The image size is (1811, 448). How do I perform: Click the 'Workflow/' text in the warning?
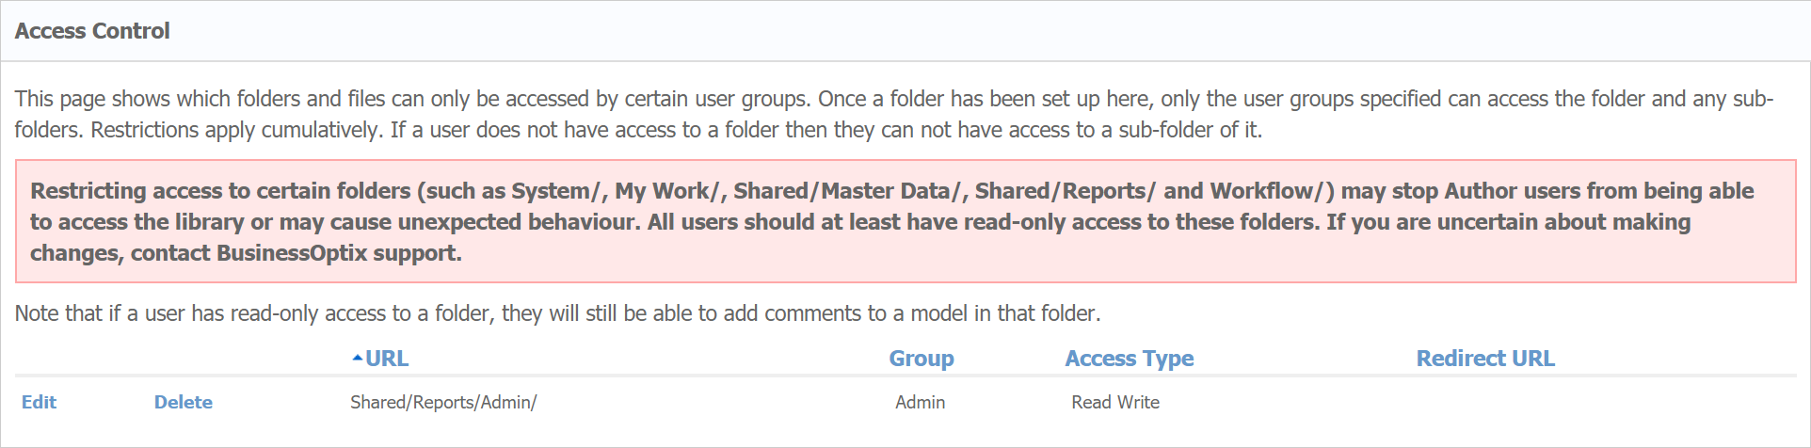tap(1268, 191)
